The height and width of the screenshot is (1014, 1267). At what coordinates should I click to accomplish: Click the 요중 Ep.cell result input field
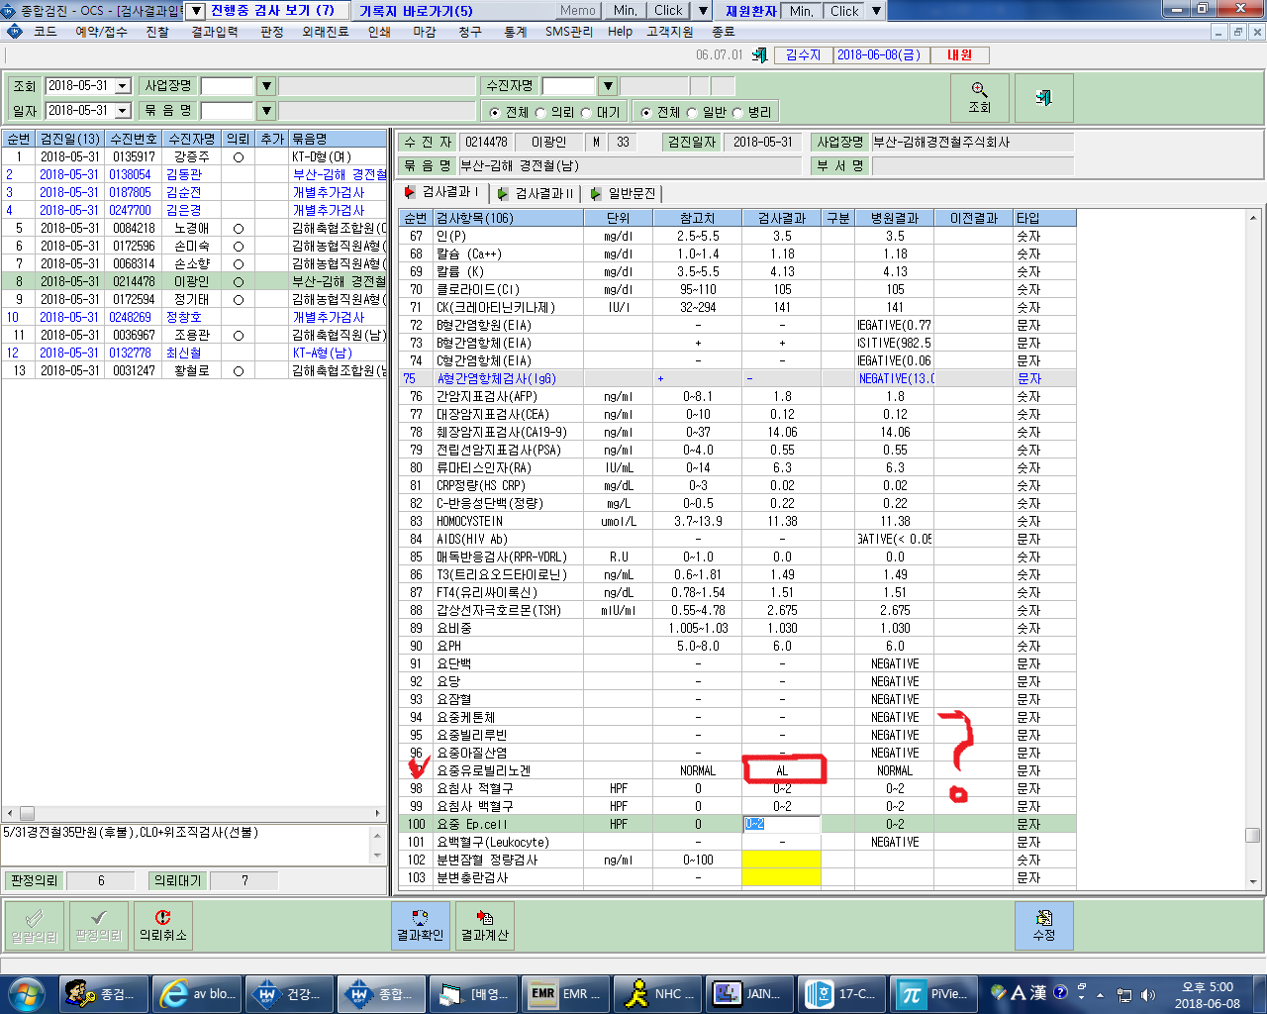tap(781, 824)
